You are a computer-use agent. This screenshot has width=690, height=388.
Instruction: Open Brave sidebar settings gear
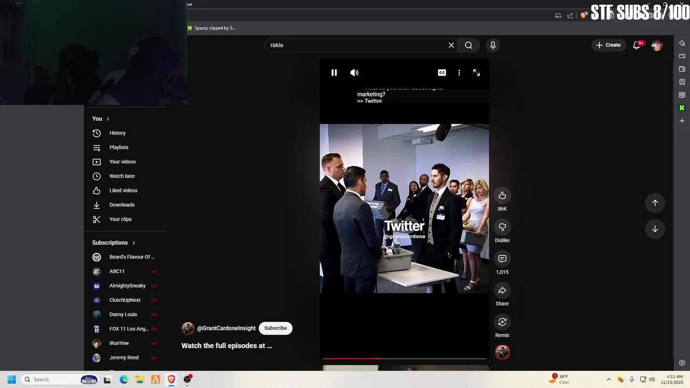[x=682, y=363]
